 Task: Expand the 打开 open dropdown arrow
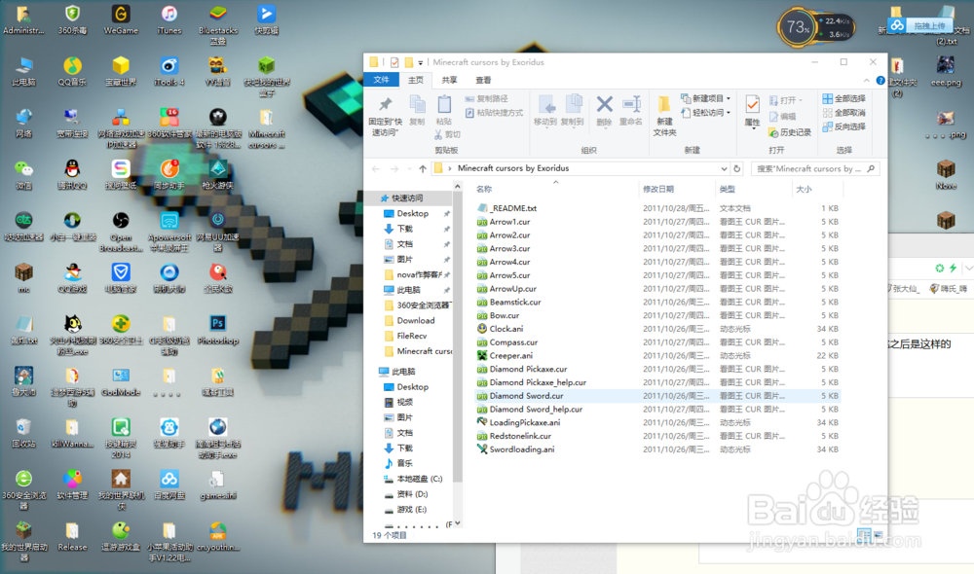(x=801, y=100)
